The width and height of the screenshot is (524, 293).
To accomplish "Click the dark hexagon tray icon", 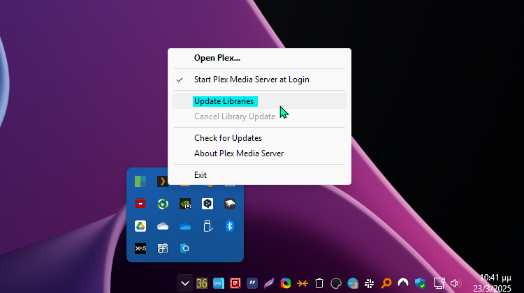I will (x=208, y=204).
